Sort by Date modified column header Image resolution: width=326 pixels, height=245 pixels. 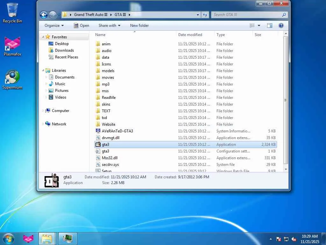click(195, 35)
